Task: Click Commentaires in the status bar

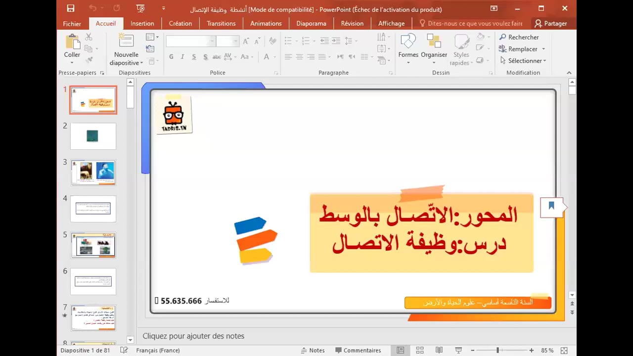Action: pos(358,350)
